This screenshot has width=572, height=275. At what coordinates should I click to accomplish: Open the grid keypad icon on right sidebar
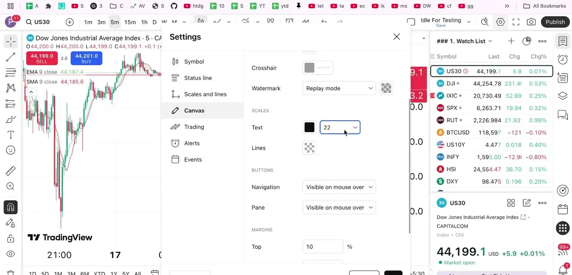pos(563,228)
